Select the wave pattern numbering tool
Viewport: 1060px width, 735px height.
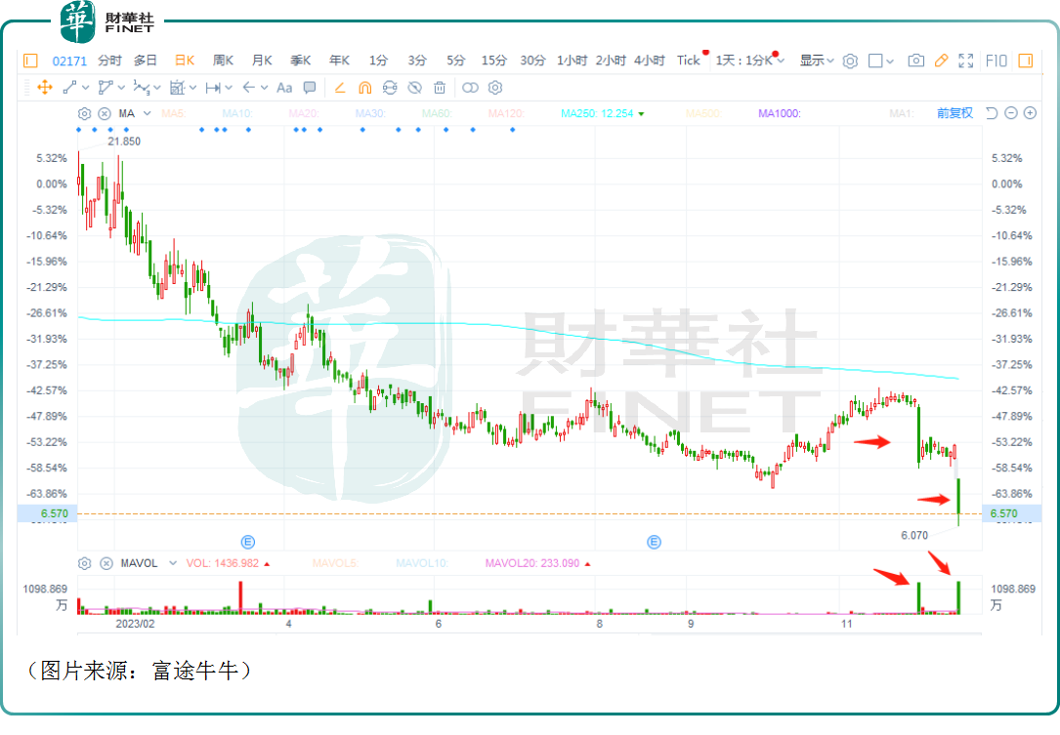pos(142,87)
